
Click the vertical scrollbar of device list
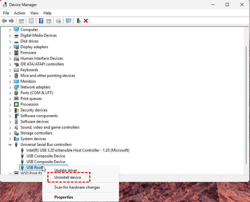[x=247, y=96]
